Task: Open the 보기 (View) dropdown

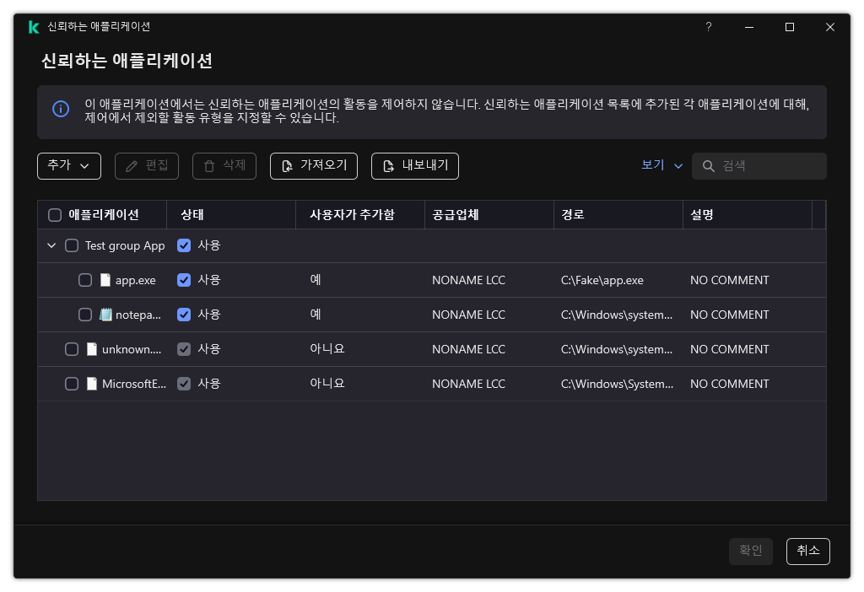Action: coord(661,166)
